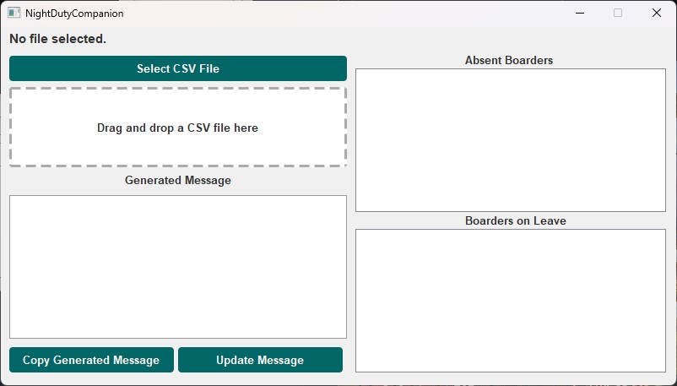Minimize the NightDutyCompanion window

(x=580, y=13)
